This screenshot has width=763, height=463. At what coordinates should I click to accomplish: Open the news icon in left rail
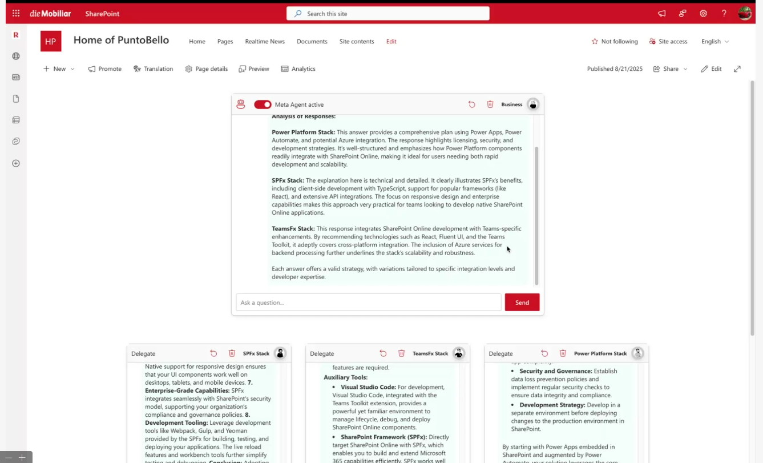pyautogui.click(x=16, y=77)
